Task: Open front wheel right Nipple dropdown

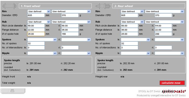Action: (x=76, y=53)
